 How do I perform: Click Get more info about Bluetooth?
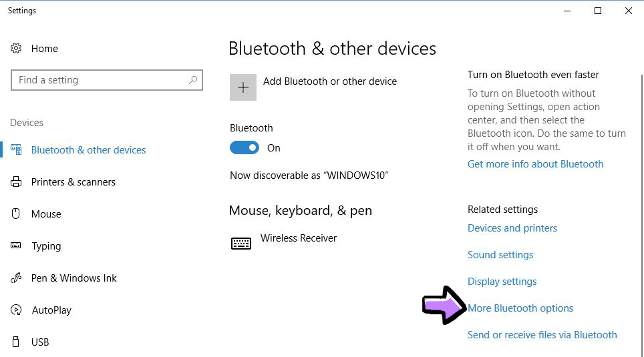535,164
